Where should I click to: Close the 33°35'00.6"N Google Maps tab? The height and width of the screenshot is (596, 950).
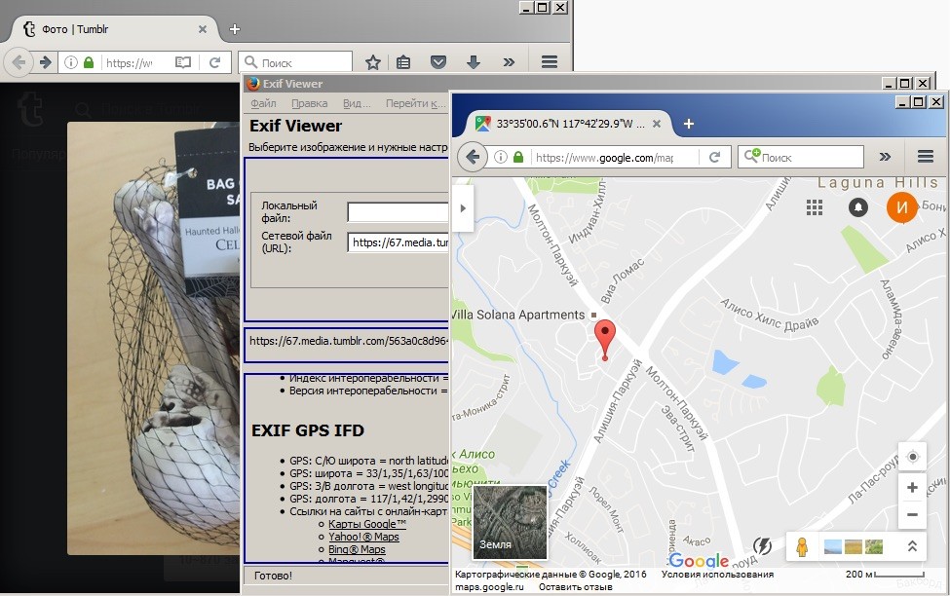[x=656, y=124]
